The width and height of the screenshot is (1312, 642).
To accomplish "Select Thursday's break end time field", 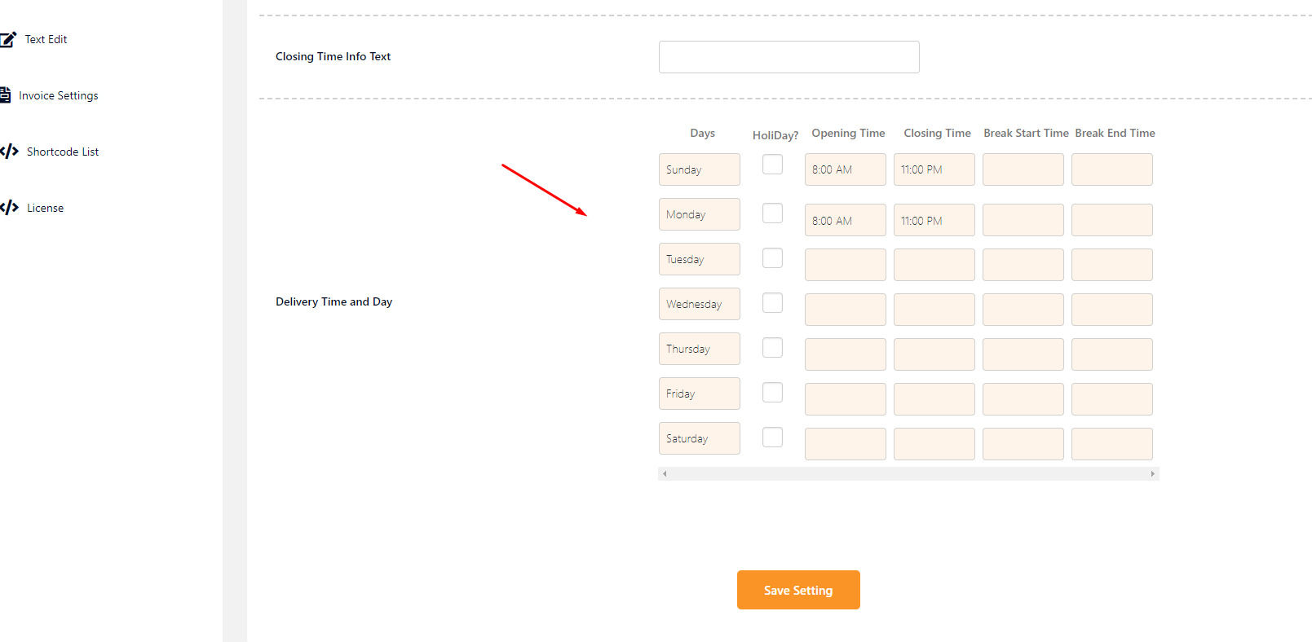I will [1111, 354].
